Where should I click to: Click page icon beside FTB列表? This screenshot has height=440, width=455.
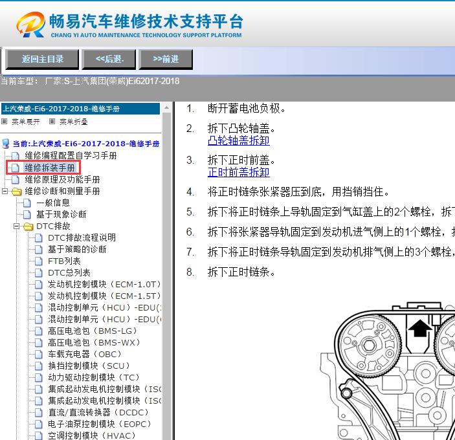(38, 261)
